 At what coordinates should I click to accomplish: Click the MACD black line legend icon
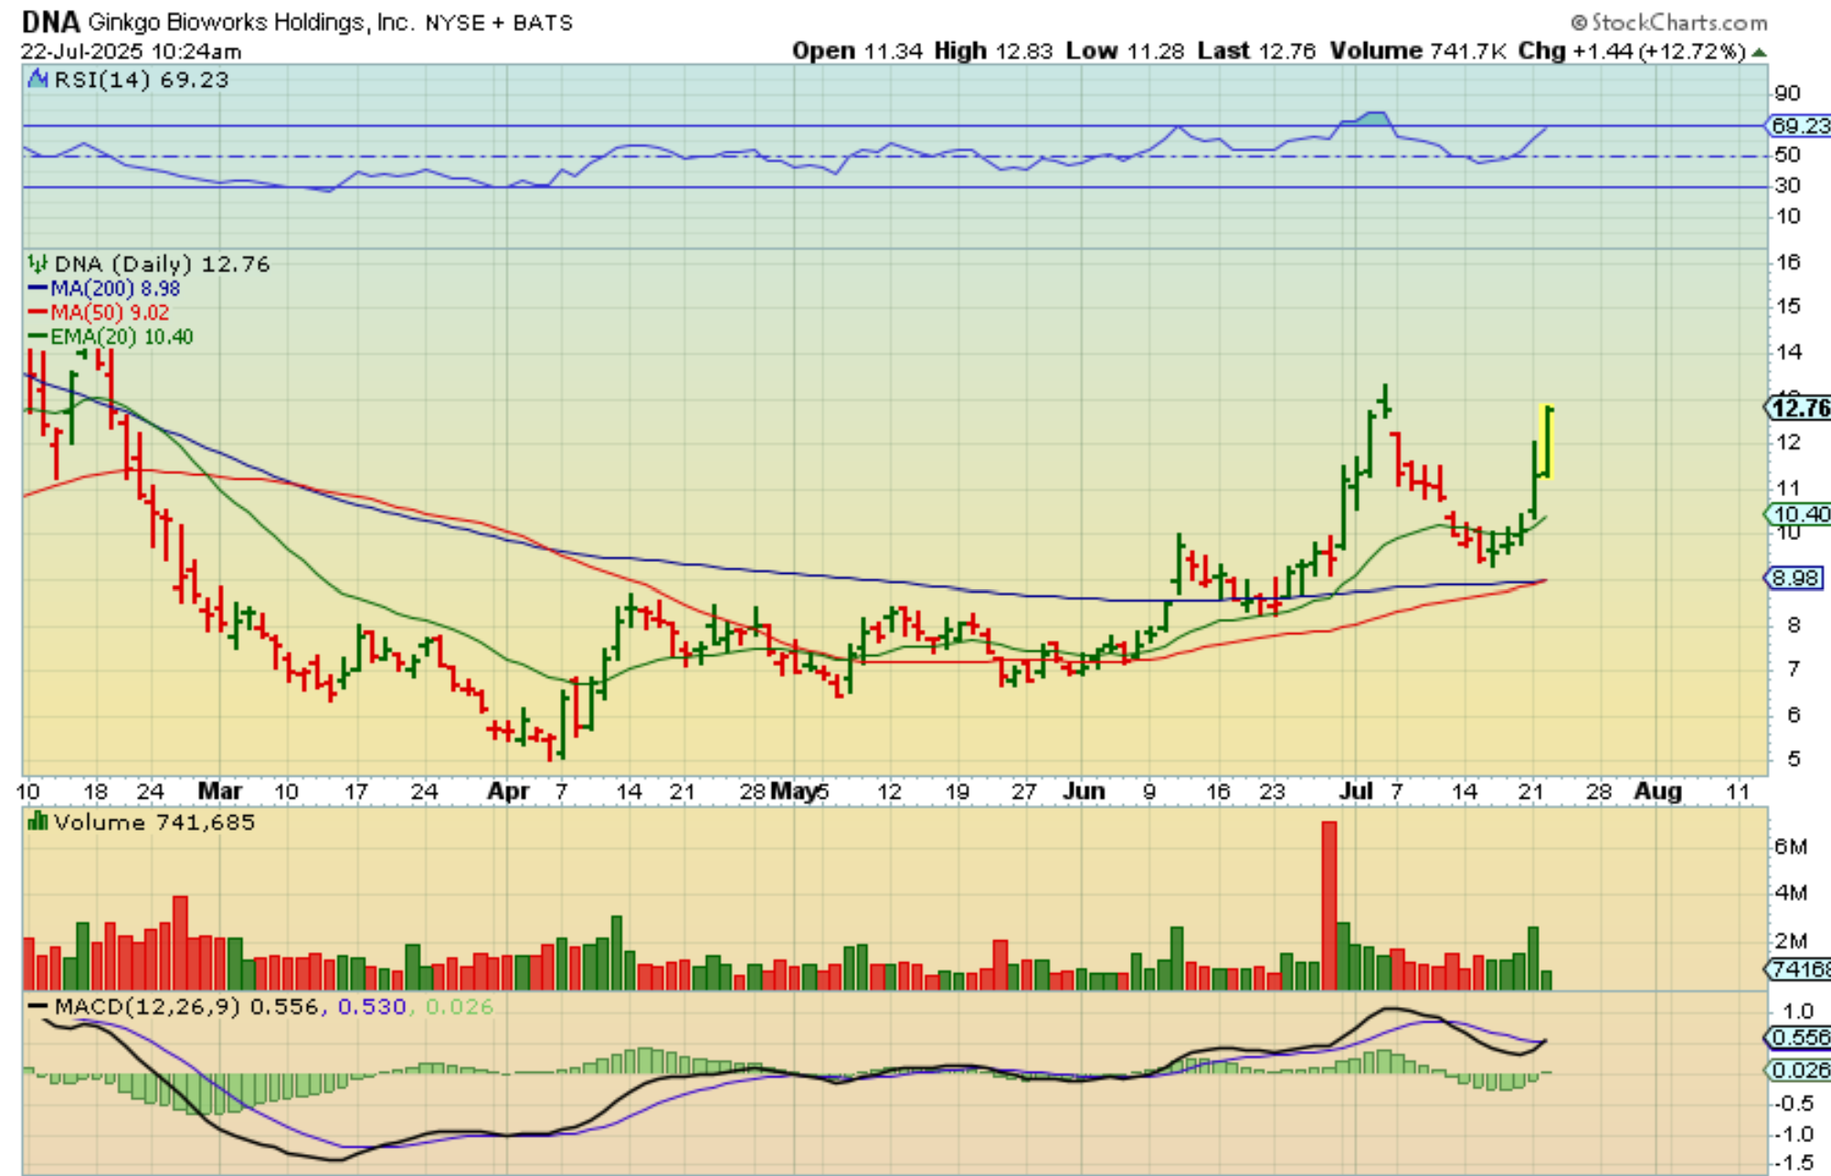point(37,1006)
